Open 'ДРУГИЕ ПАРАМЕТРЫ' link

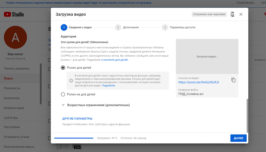tap(77, 119)
